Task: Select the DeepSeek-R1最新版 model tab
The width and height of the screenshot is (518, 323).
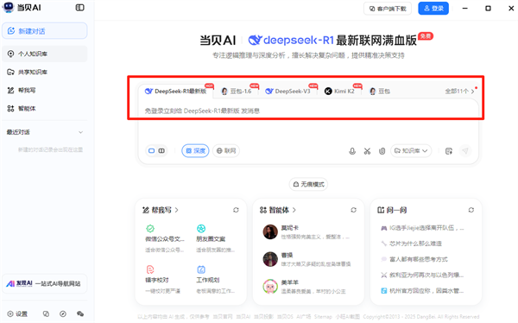Action: pyautogui.click(x=176, y=92)
